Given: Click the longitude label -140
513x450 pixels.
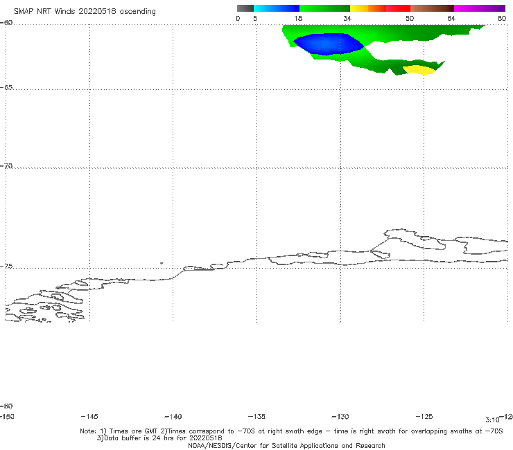Looking at the screenshot, I should 173,417.
